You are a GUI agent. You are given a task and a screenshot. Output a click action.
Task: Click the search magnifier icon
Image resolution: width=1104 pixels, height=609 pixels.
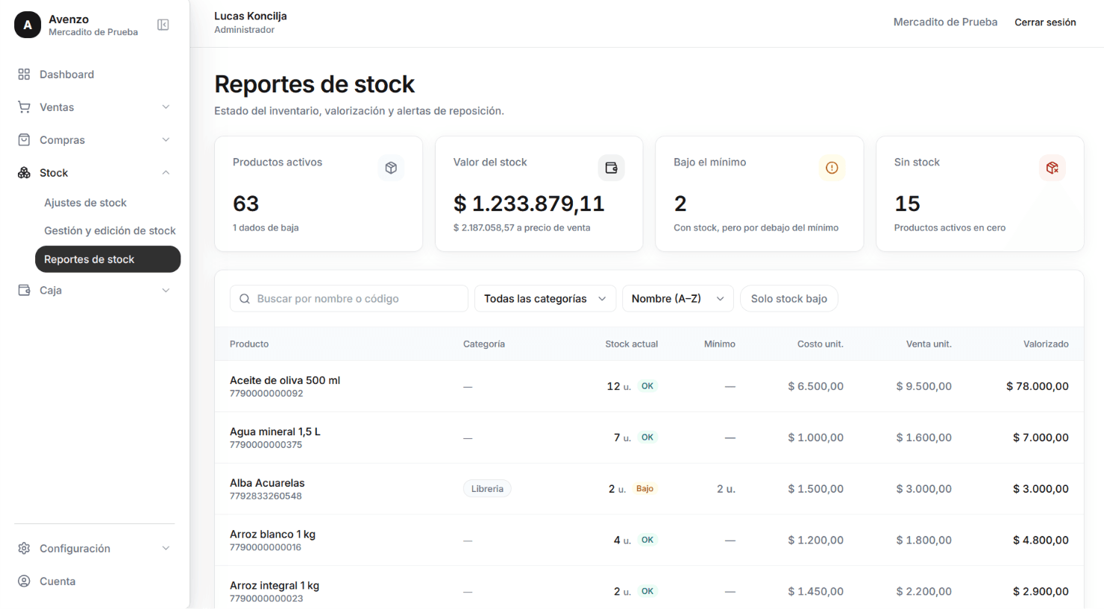(x=245, y=299)
